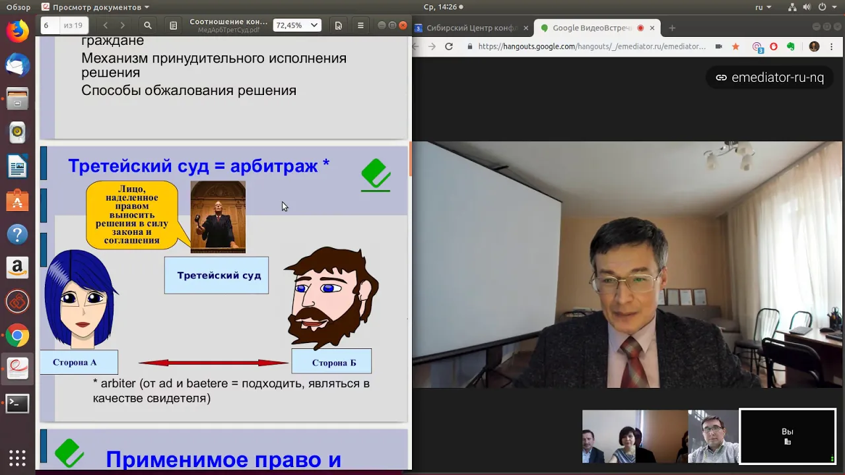Click the judge image in slide
845x475 pixels.
[218, 217]
